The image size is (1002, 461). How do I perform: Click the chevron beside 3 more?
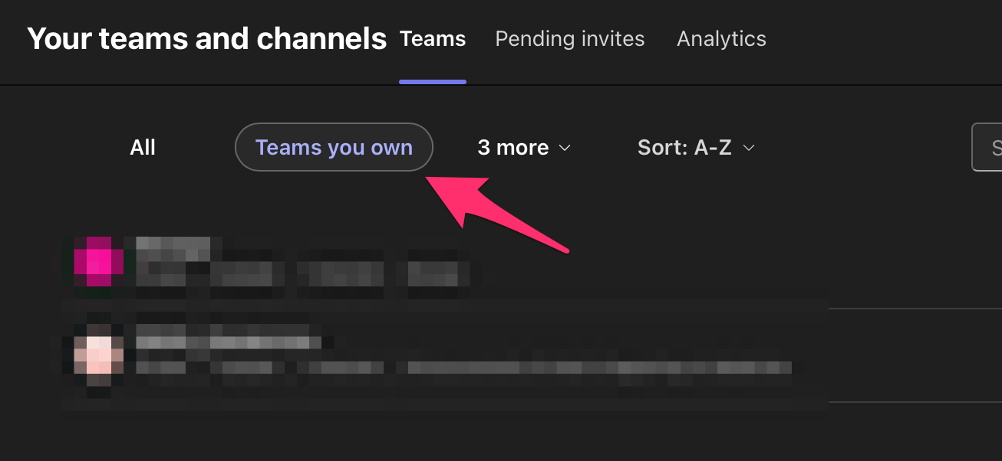[565, 148]
